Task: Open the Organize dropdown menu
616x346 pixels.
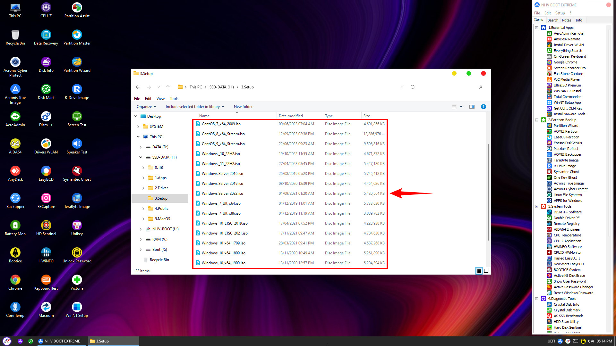Action: tap(146, 107)
